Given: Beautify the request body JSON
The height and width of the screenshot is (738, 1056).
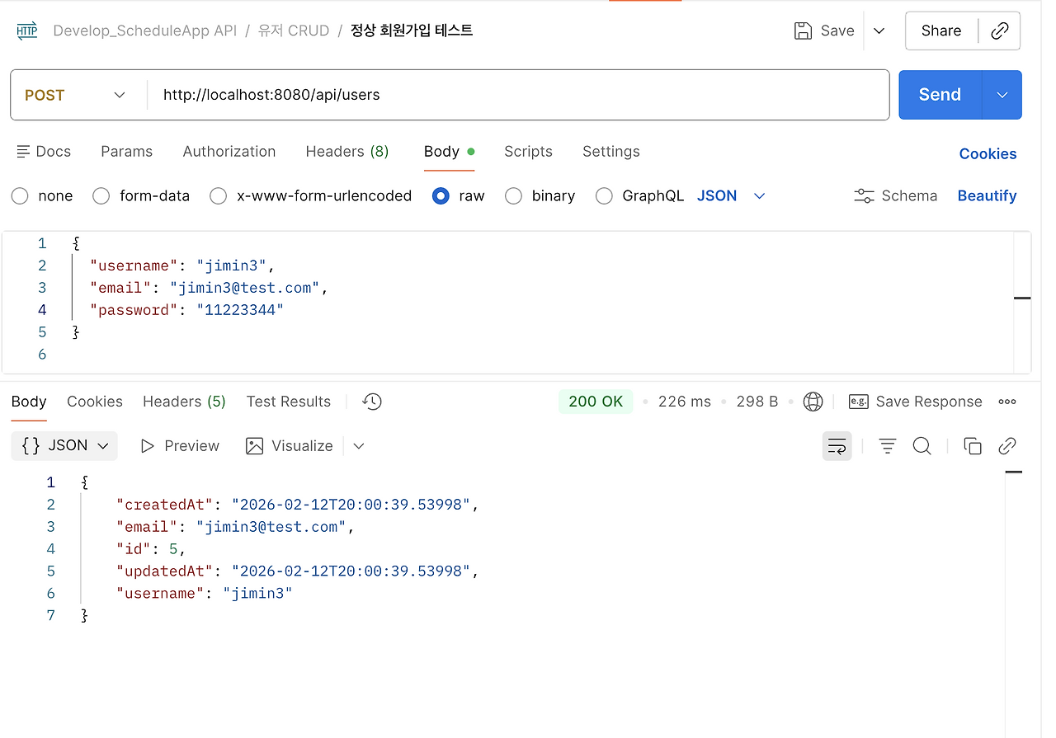Looking at the screenshot, I should pos(987,196).
